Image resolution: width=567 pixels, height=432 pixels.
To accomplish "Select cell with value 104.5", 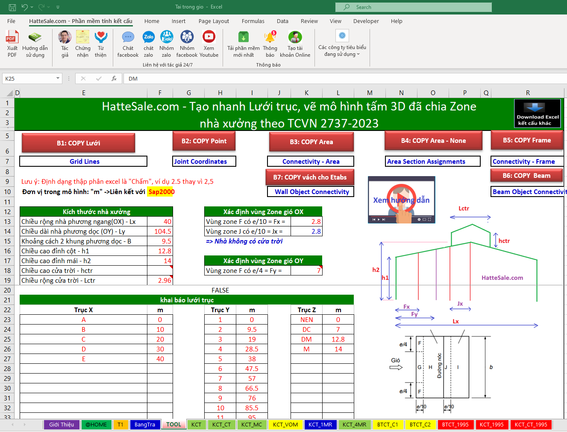I will pyautogui.click(x=160, y=231).
